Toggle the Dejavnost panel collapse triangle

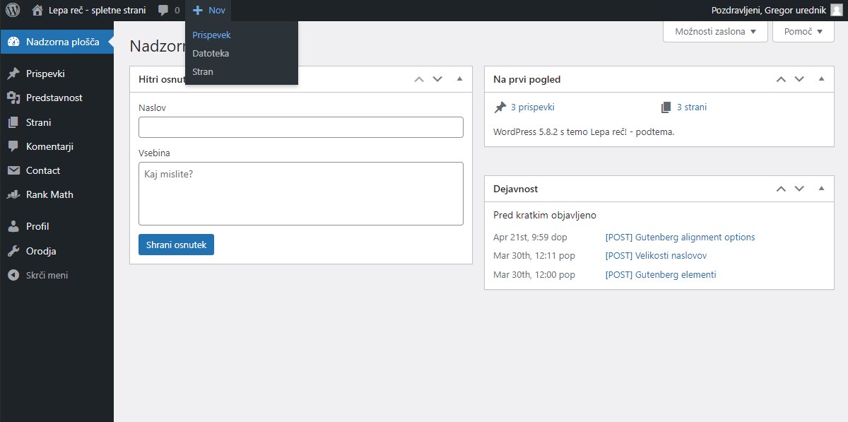pos(820,189)
